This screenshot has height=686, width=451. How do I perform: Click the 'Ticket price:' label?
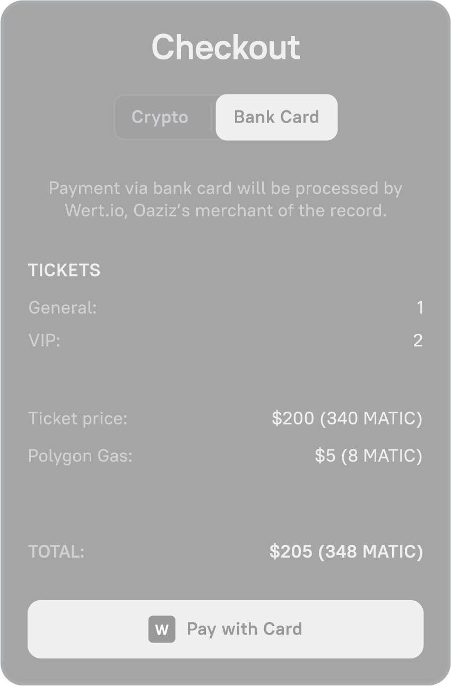coord(78,419)
